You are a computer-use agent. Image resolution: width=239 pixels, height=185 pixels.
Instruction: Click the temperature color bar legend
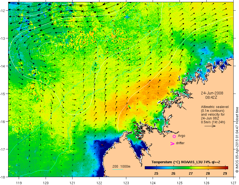[186, 168]
